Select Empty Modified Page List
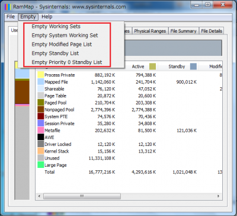237x216 pixels. pos(62,45)
